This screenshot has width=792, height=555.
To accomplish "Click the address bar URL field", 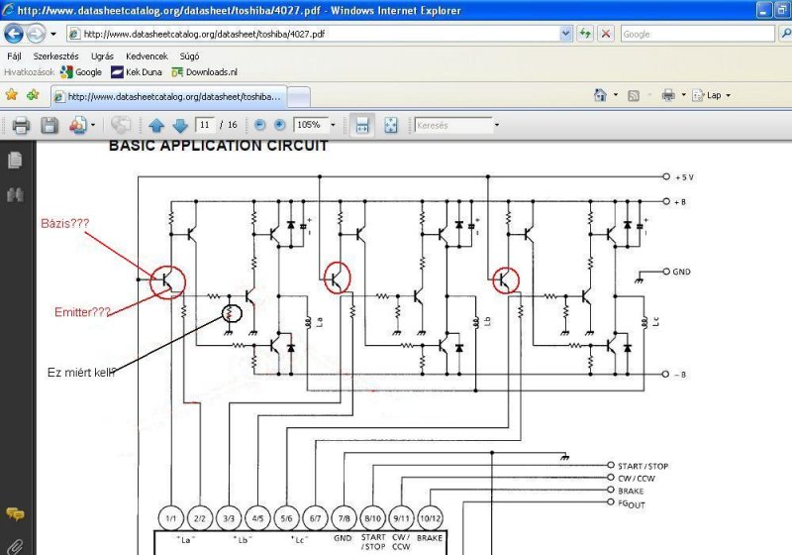I will click(x=313, y=34).
